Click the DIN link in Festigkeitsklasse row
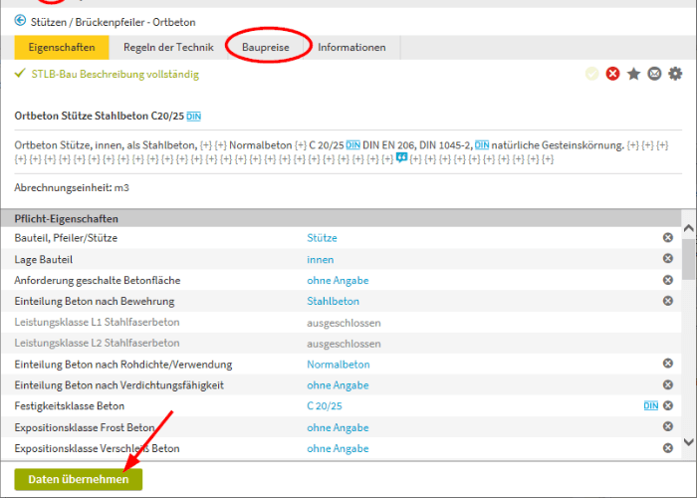The height and width of the screenshot is (498, 697). (x=651, y=405)
